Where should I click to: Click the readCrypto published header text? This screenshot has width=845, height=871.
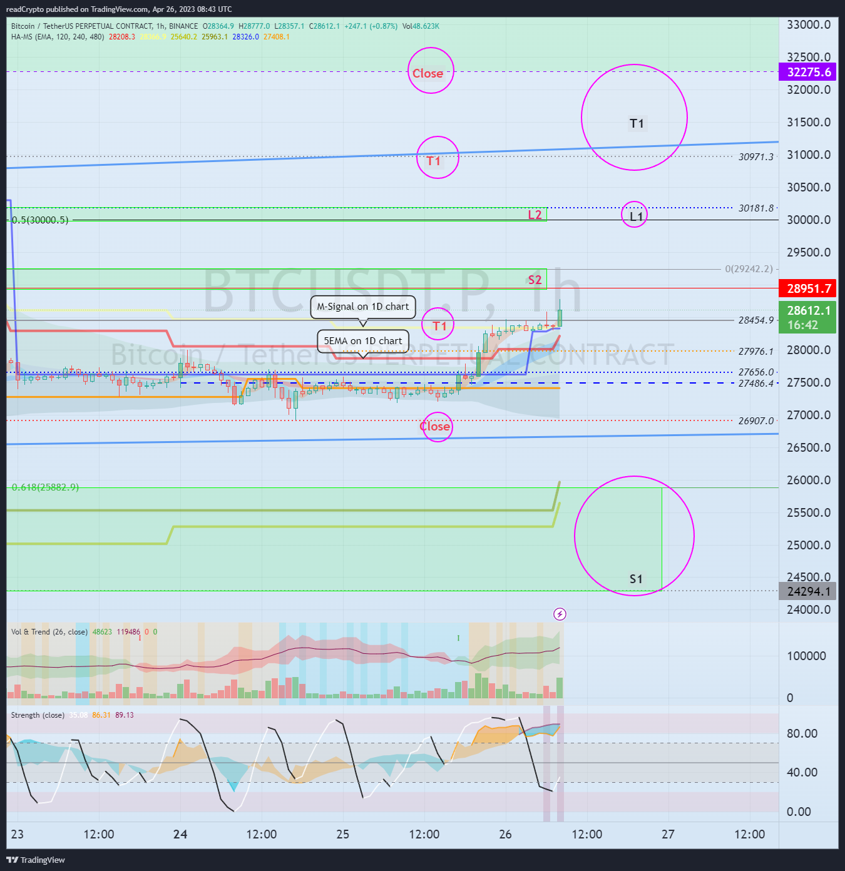[x=119, y=9]
